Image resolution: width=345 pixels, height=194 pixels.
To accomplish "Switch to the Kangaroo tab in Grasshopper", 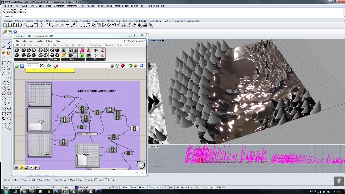I will coord(110,45).
